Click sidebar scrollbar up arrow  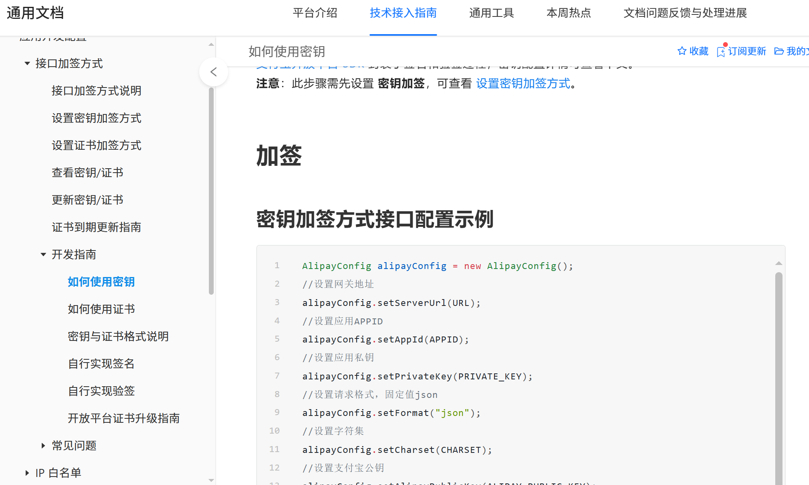pyautogui.click(x=211, y=45)
